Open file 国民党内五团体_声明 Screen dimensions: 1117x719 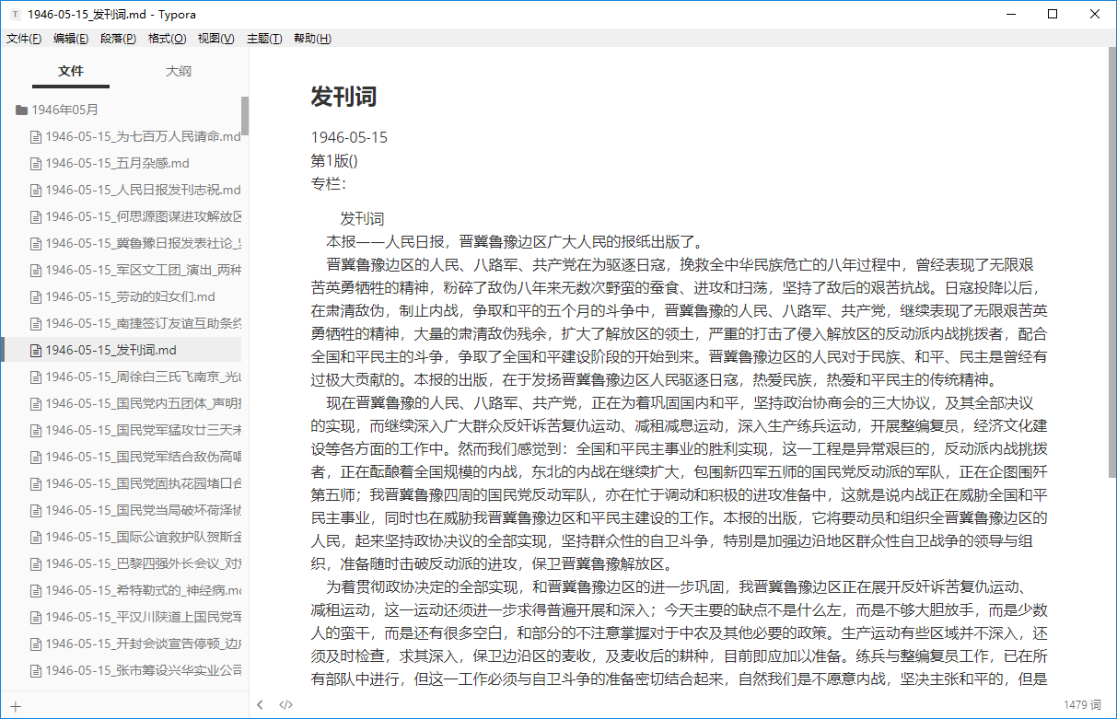[135, 403]
